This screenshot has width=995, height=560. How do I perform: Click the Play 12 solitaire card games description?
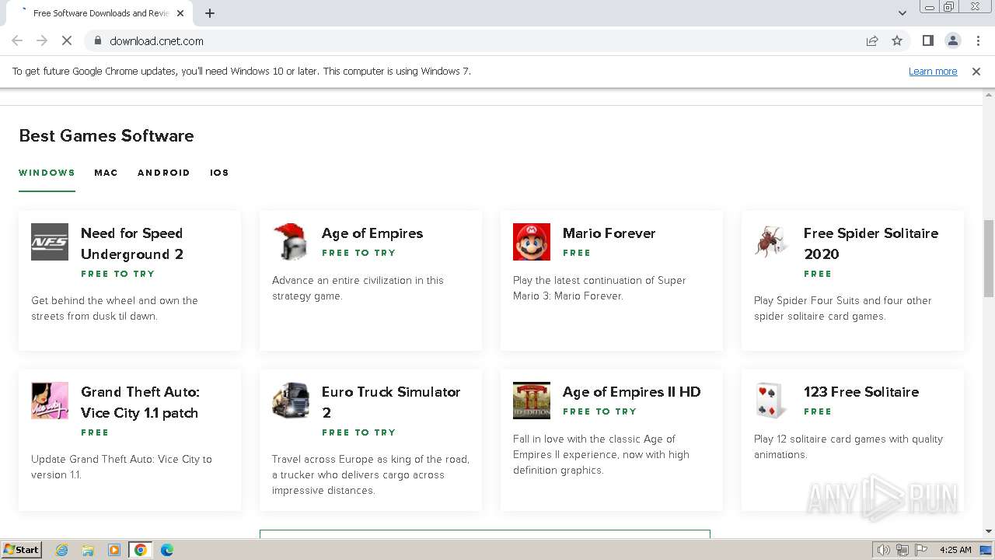tap(848, 446)
